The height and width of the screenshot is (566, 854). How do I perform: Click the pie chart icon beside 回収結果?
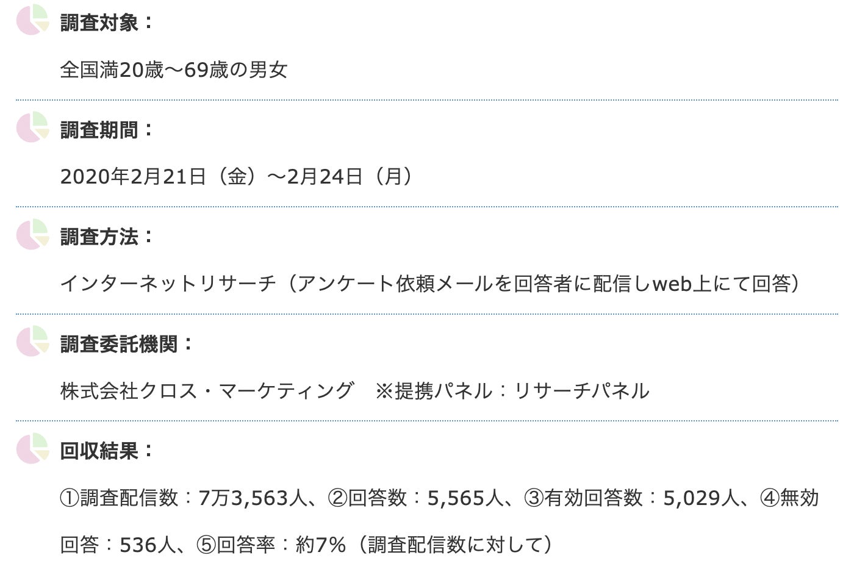(x=32, y=448)
